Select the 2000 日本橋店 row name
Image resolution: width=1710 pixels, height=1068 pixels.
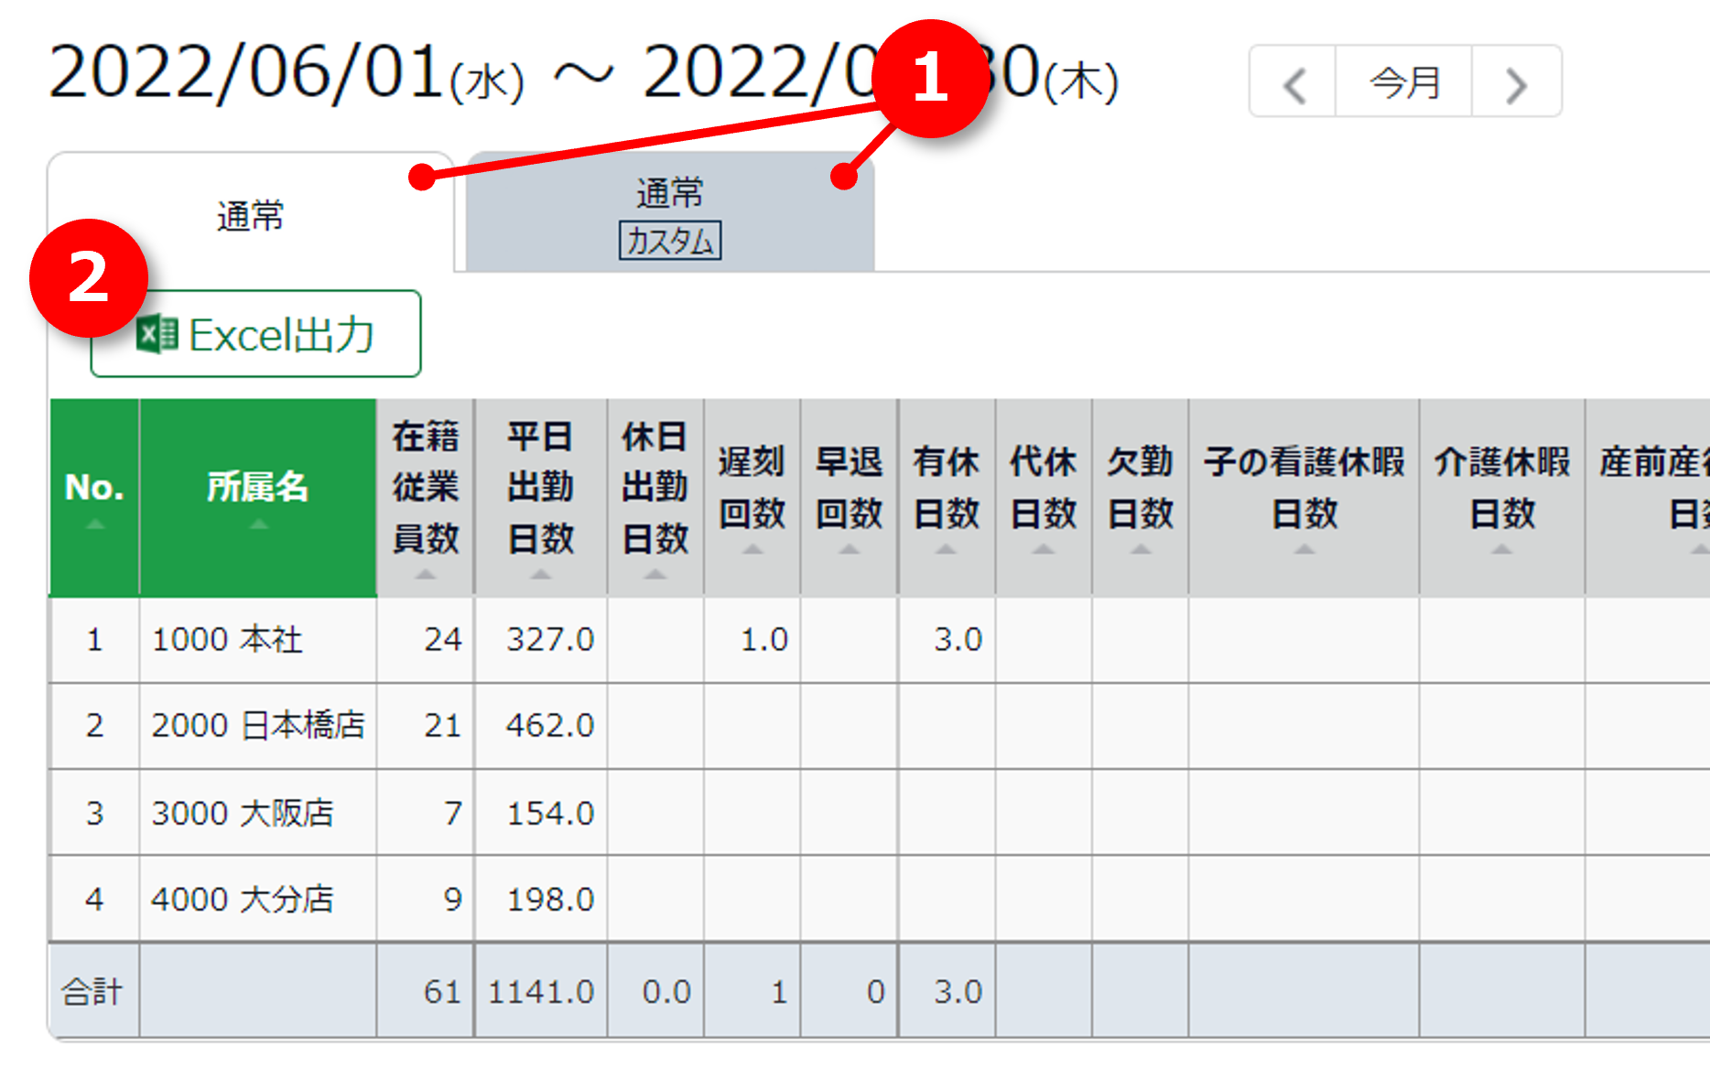pyautogui.click(x=258, y=725)
